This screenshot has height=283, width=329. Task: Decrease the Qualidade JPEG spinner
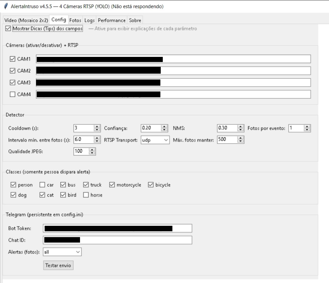click(x=92, y=153)
